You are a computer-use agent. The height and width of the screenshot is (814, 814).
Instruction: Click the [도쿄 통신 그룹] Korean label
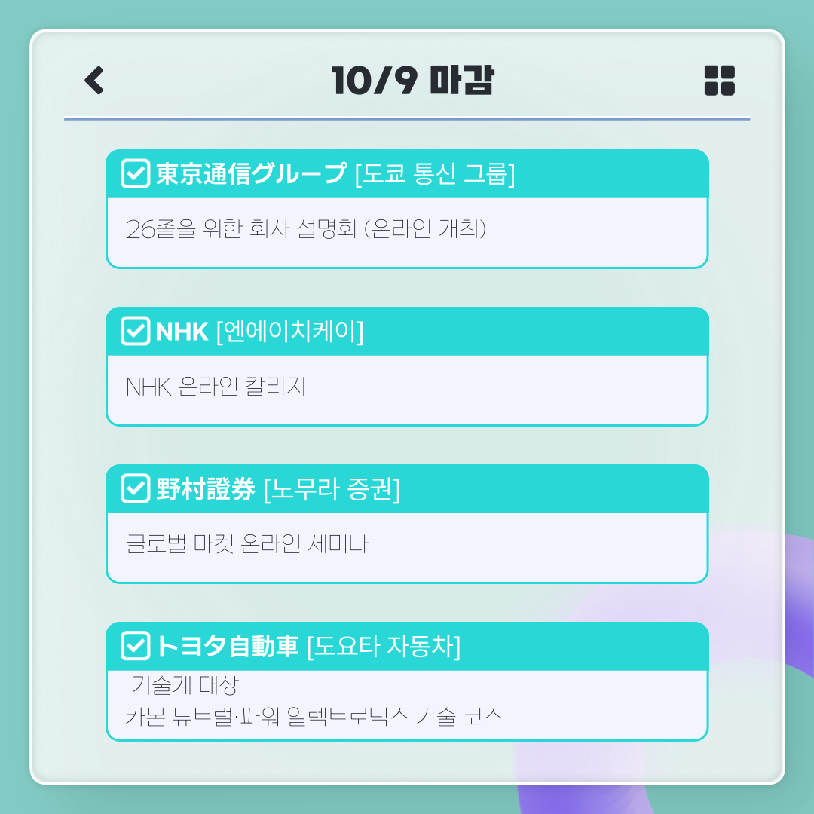(x=435, y=174)
